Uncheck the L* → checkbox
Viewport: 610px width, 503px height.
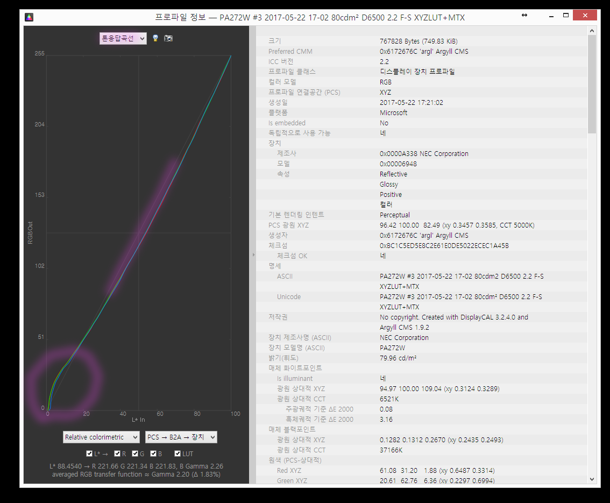(x=89, y=454)
